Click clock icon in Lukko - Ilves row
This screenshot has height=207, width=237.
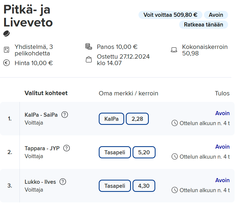pyautogui.click(x=175, y=190)
